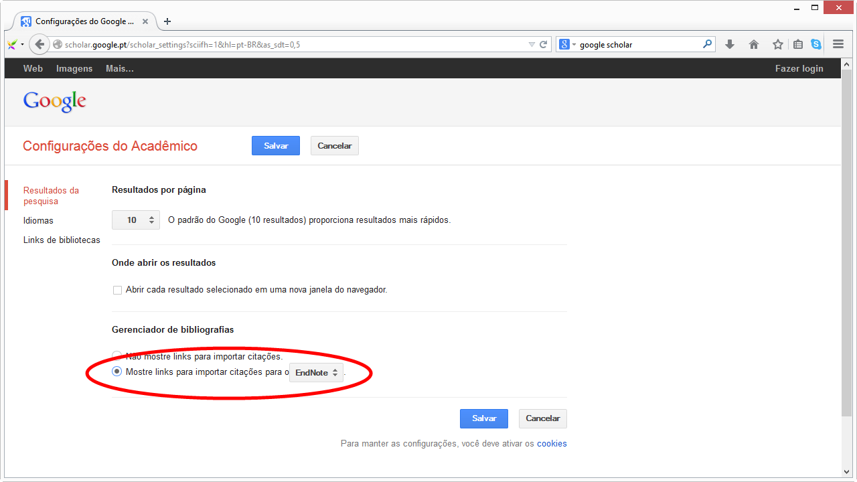Viewport: 857px width, 482px height.
Task: Expand the Mais... menu in the top bar
Action: (x=120, y=68)
